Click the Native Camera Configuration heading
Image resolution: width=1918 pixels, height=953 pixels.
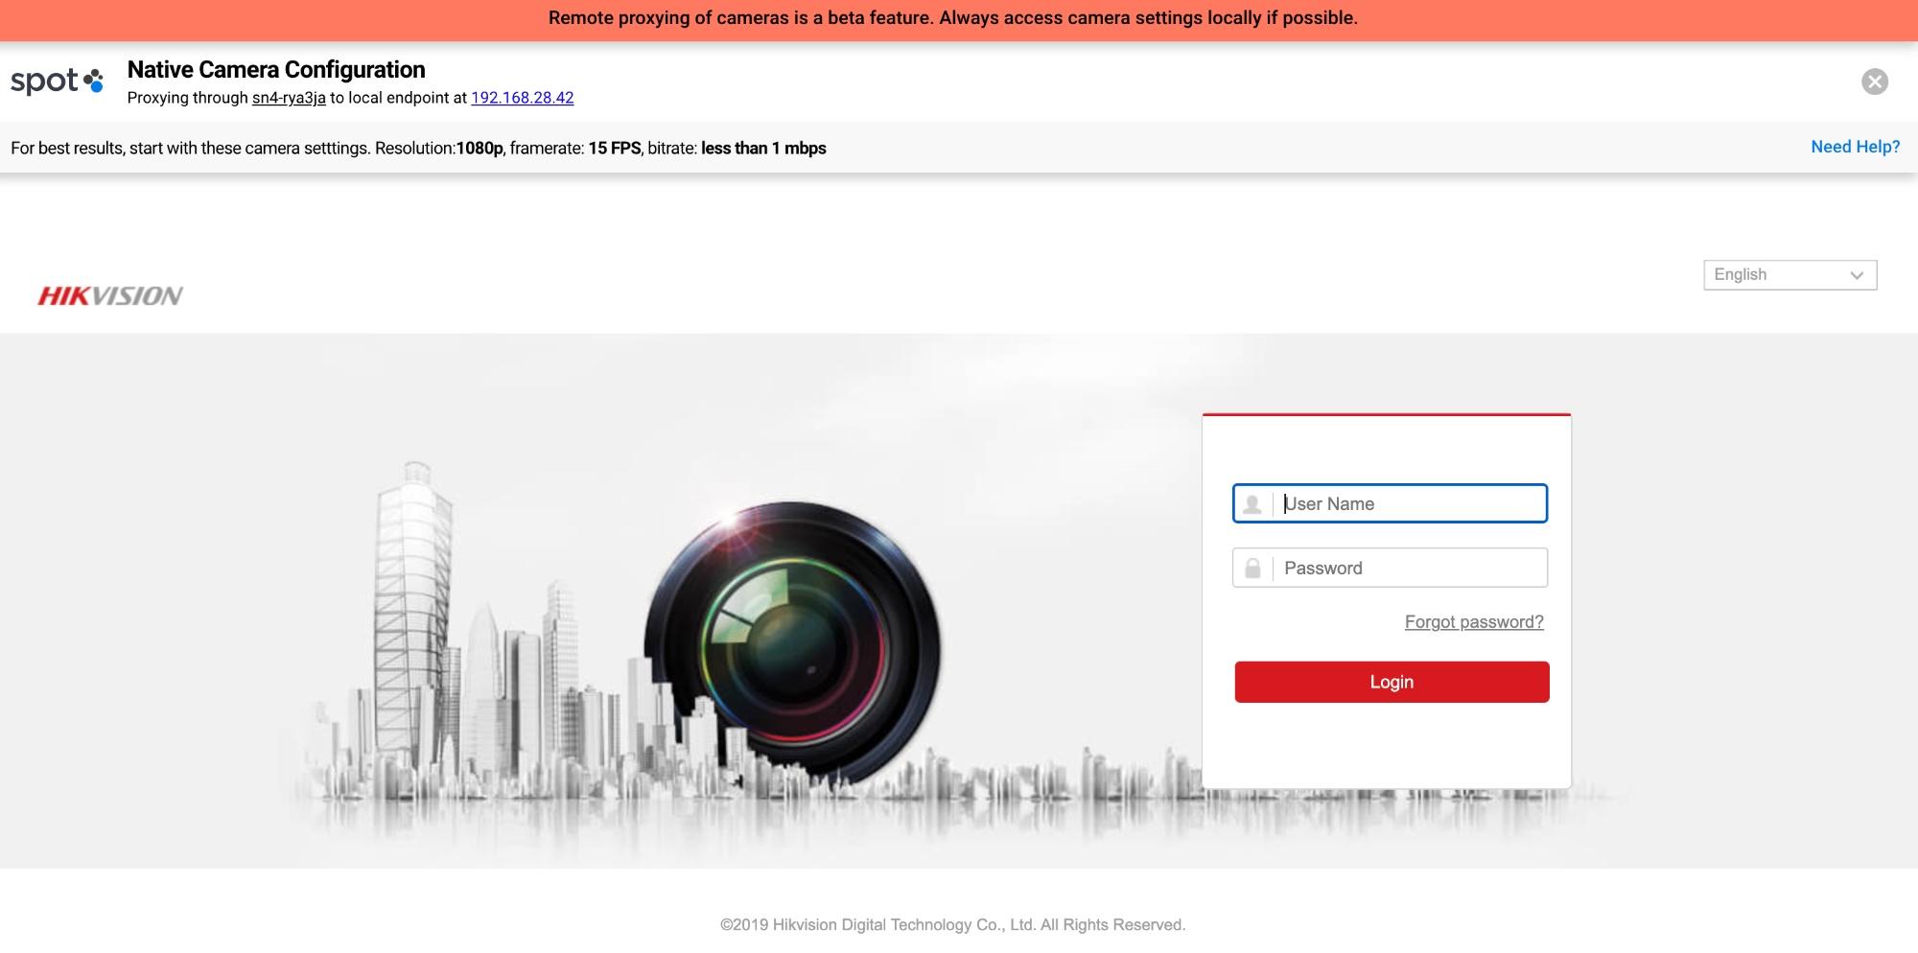coord(276,70)
